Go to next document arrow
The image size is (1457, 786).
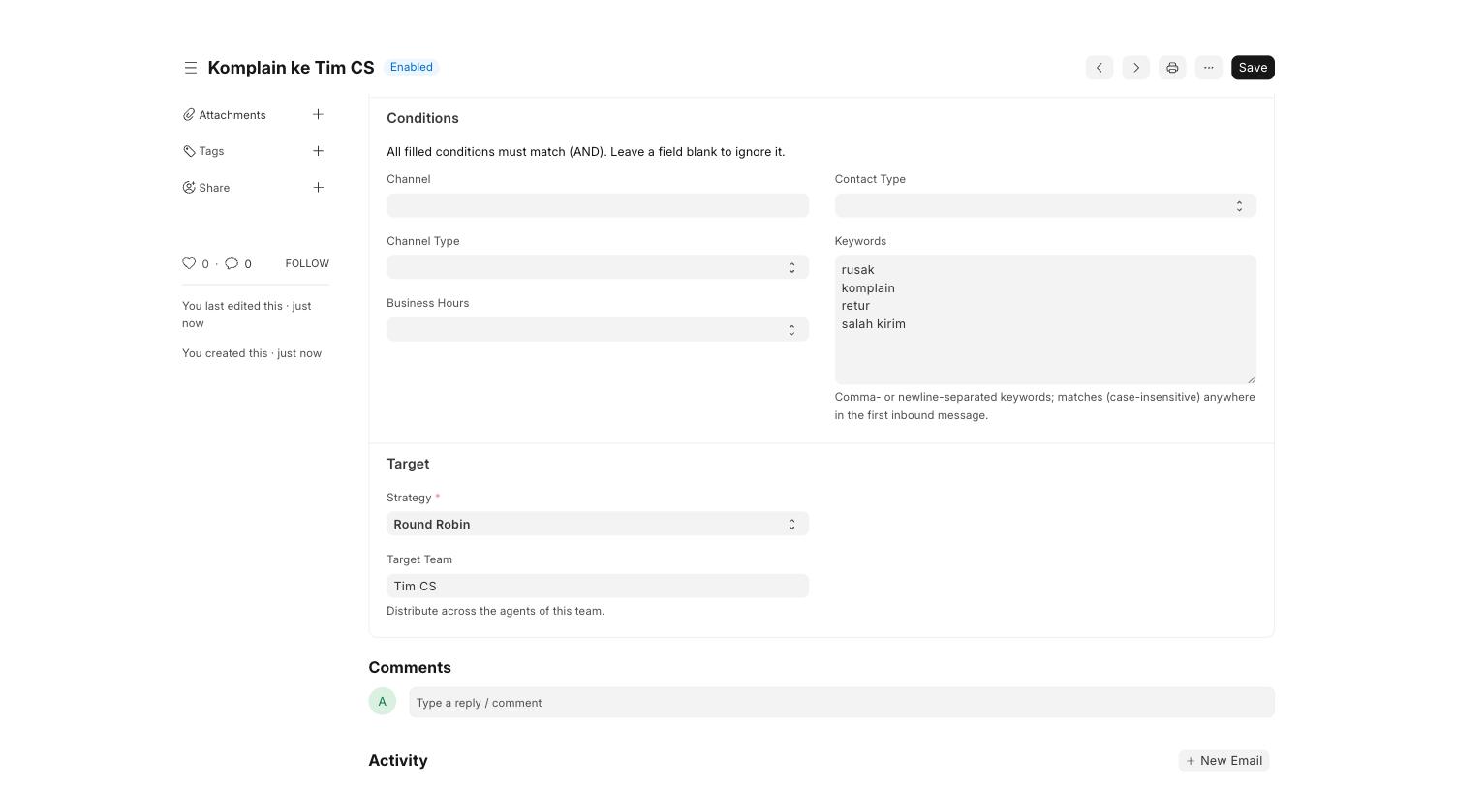tap(1136, 68)
